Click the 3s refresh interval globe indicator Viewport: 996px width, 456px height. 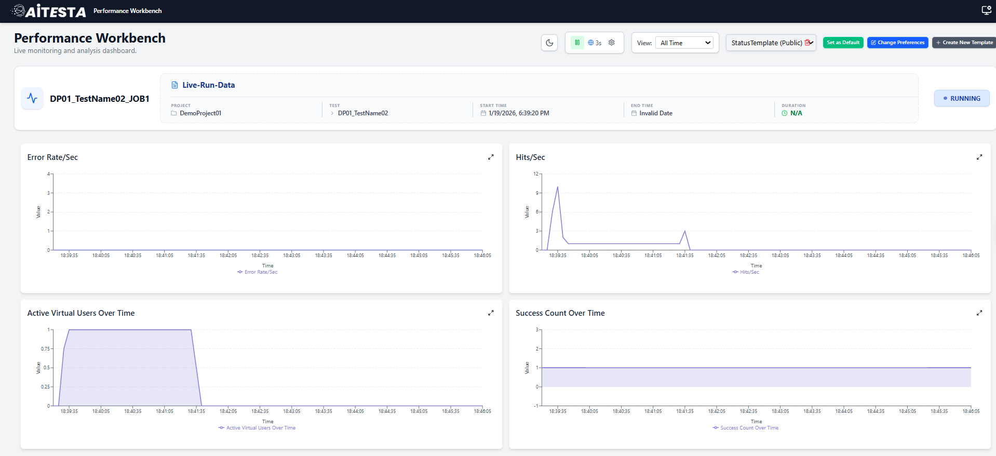click(594, 43)
